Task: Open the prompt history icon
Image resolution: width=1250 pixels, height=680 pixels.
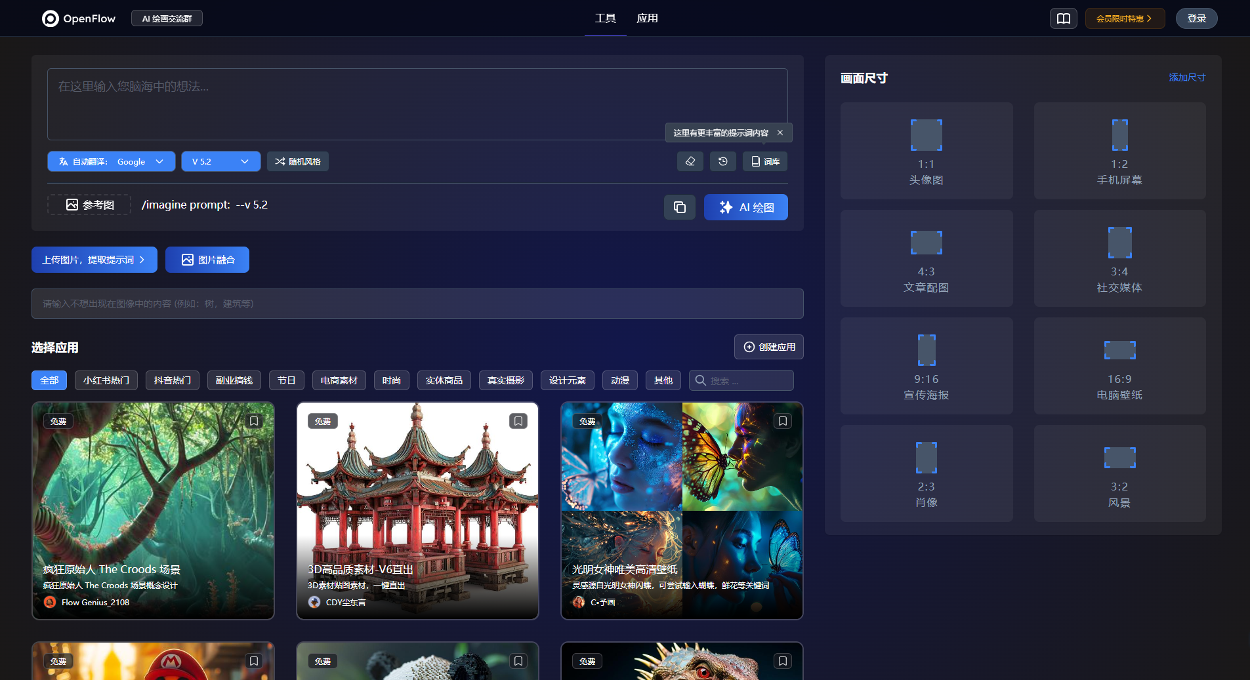Action: 722,161
